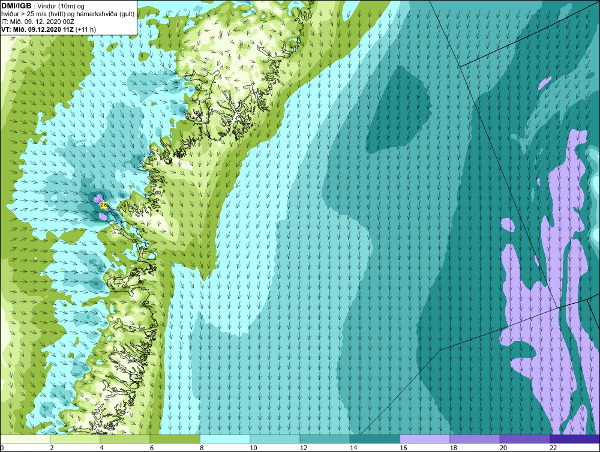Select the 20–22 m/s violet swatch
Screen dimensions: 600x452
pos(524,439)
